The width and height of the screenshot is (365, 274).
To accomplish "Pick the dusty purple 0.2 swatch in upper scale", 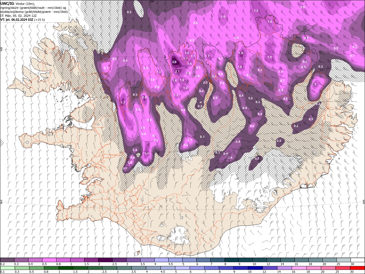I will click(7, 260).
